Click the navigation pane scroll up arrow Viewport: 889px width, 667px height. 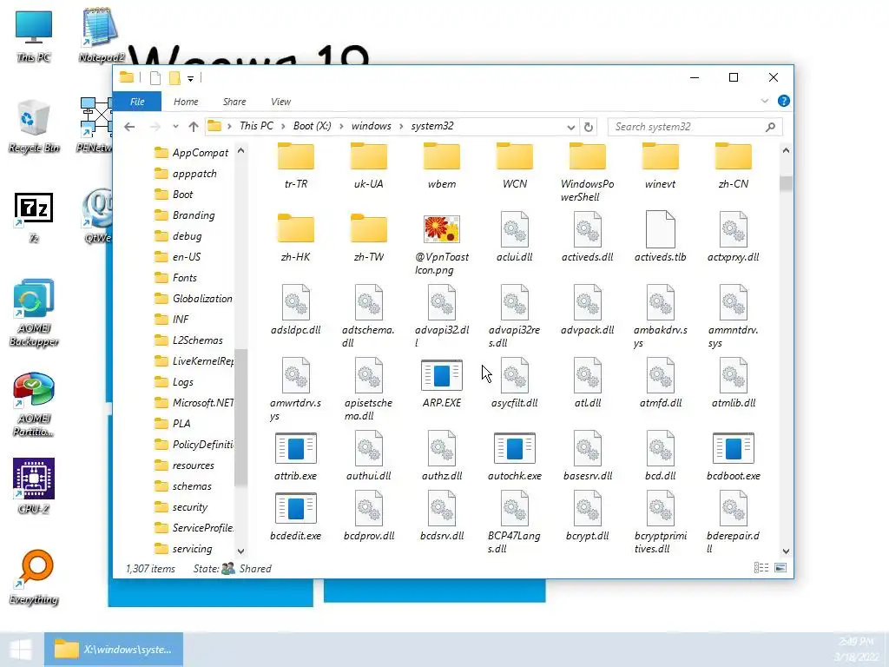click(241, 151)
